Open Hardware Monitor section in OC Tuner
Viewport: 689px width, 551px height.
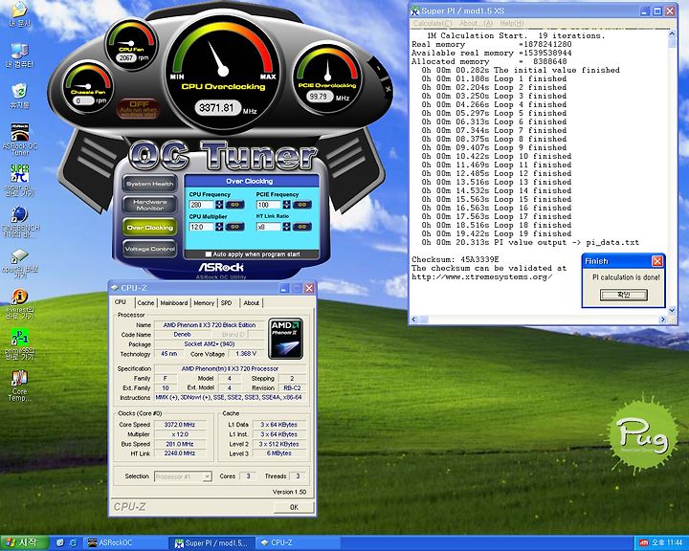pyautogui.click(x=150, y=205)
